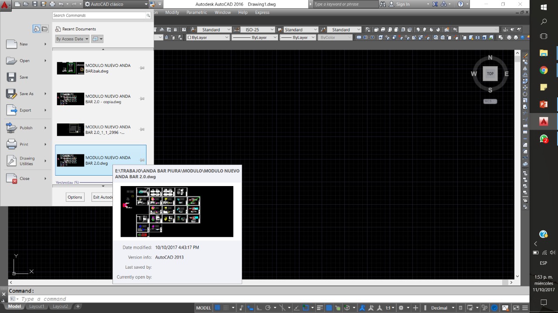Pin the MODULO NUEVO ANDA BAR.bak.dwg document

click(142, 68)
